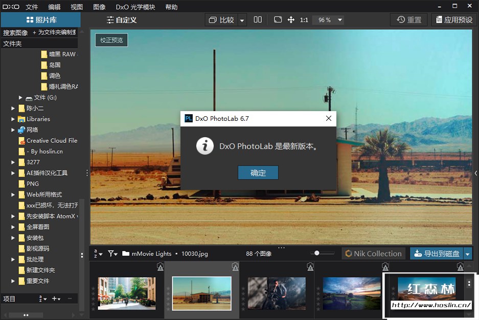Select the pan/move hand tool icon

coord(291,20)
